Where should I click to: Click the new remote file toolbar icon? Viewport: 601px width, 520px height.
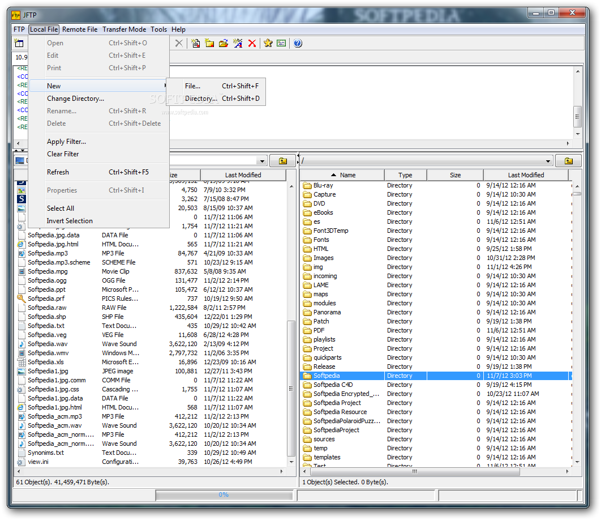pos(195,44)
